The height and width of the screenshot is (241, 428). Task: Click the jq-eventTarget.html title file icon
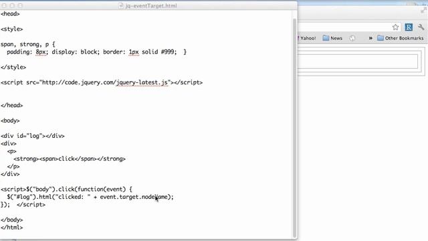(x=121, y=5)
